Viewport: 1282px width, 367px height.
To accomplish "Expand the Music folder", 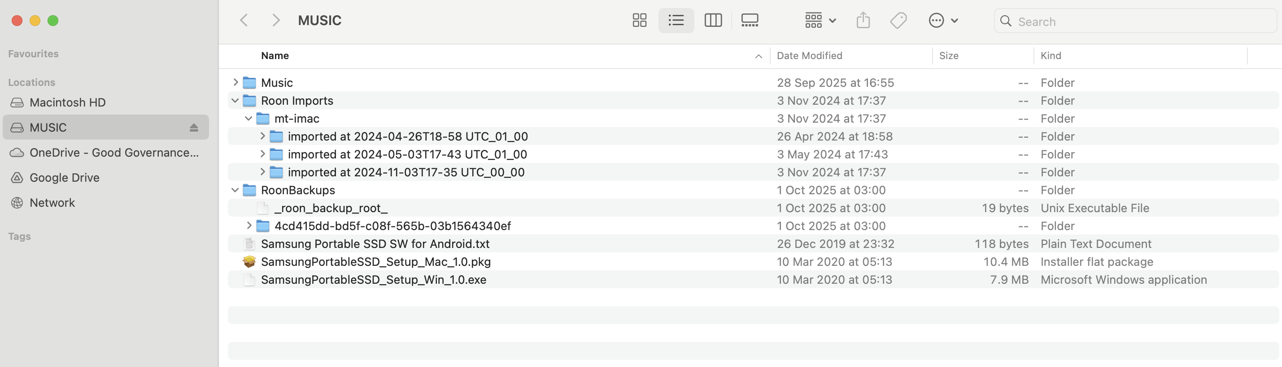I will 235,82.
